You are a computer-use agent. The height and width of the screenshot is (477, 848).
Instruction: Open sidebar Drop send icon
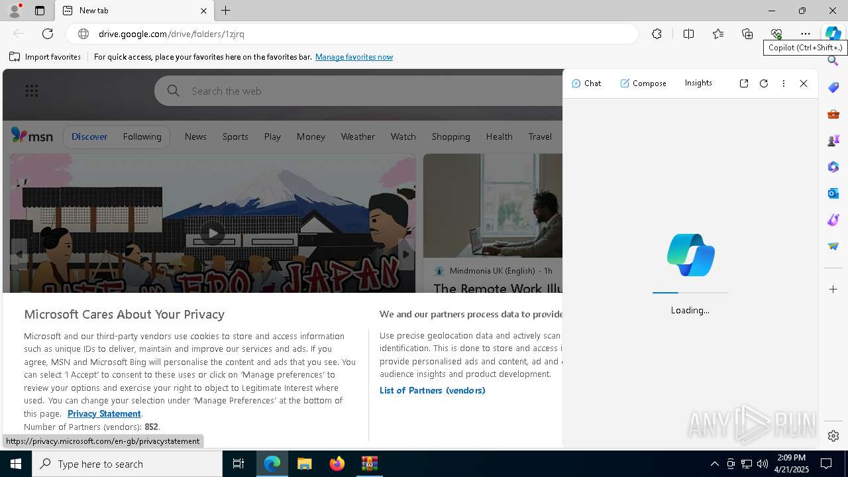coord(833,246)
